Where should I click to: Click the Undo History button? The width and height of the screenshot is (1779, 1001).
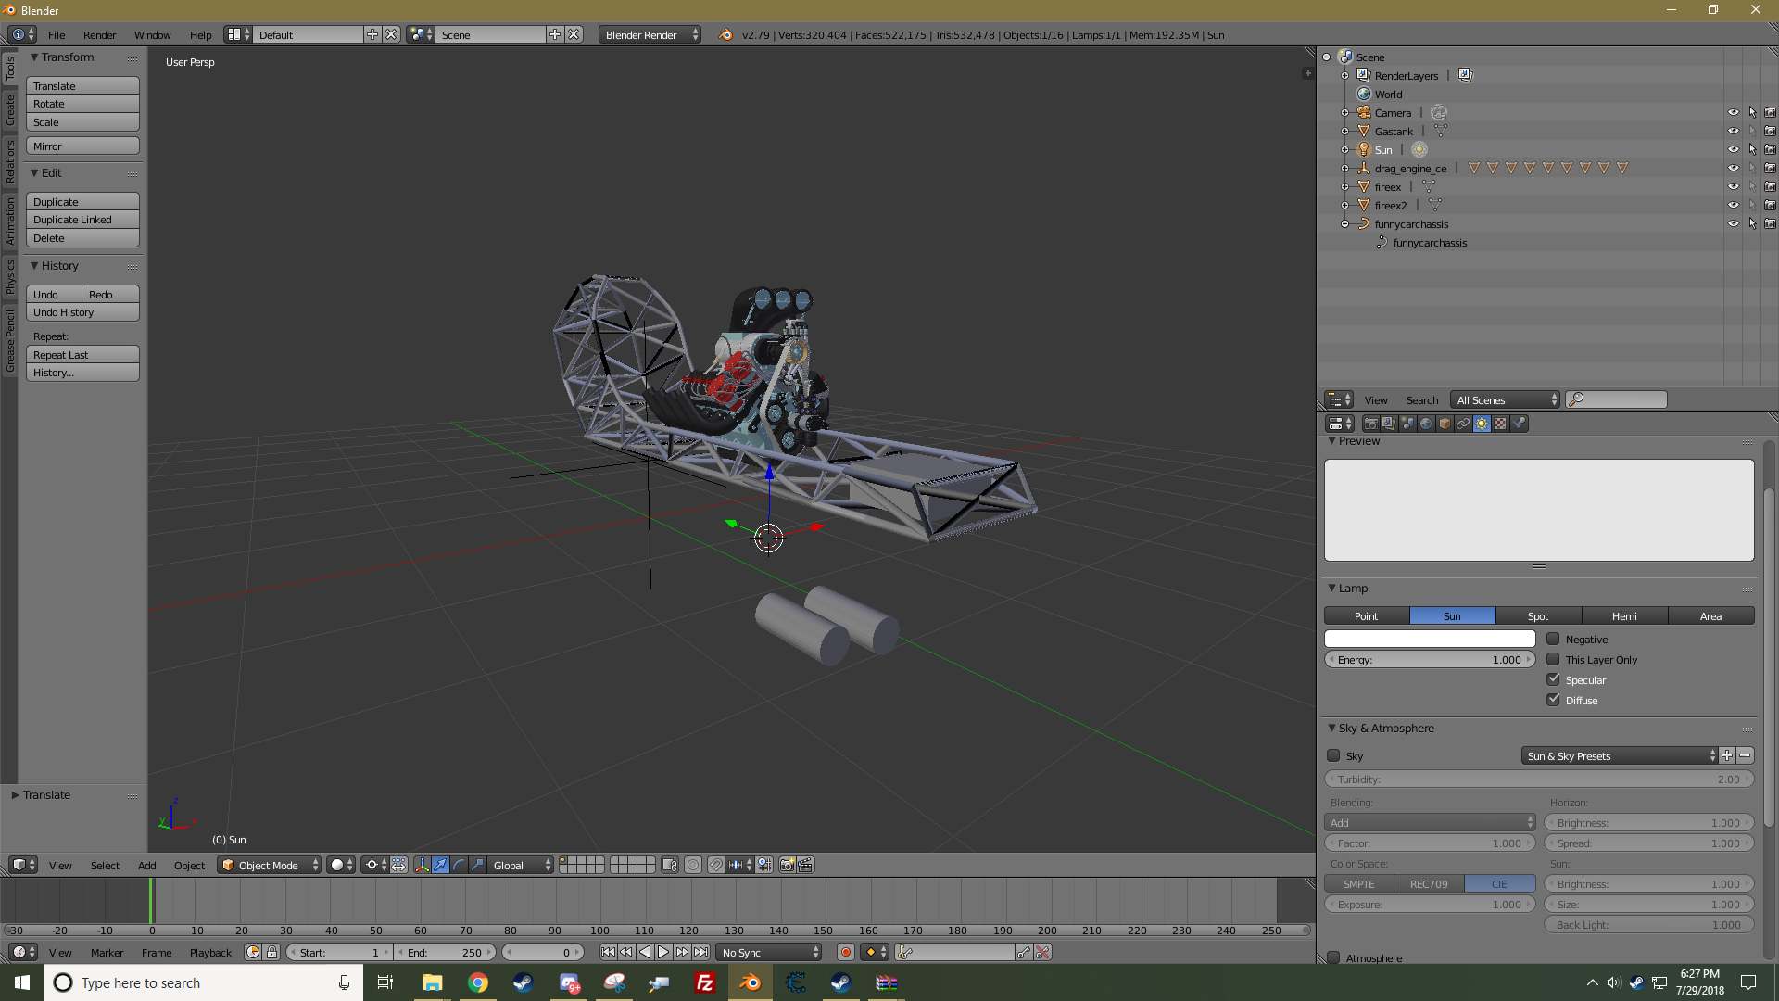pyautogui.click(x=82, y=312)
